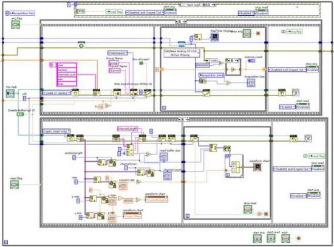Click the small inner case structure selector
Screen dimensions: 334x247
tap(233, 61)
